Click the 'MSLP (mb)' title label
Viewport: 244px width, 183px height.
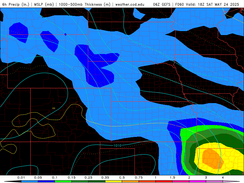pyautogui.click(x=44, y=4)
